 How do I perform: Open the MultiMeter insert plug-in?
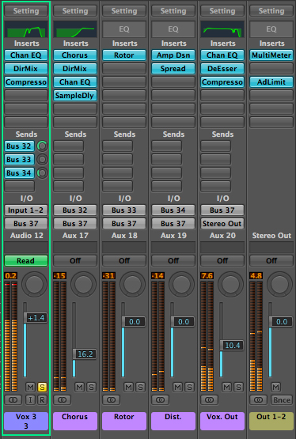(x=271, y=55)
